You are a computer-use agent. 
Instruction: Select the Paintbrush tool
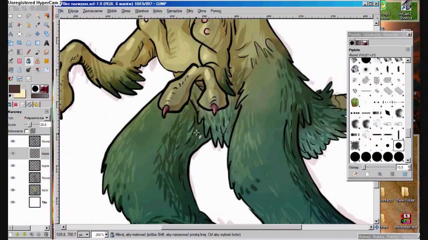tap(37, 52)
